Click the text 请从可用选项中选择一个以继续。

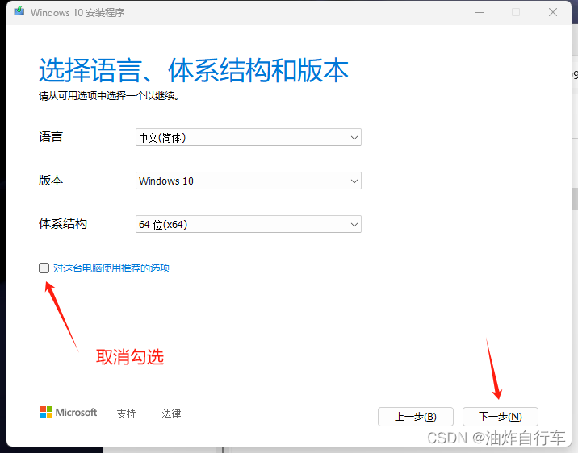click(x=109, y=96)
